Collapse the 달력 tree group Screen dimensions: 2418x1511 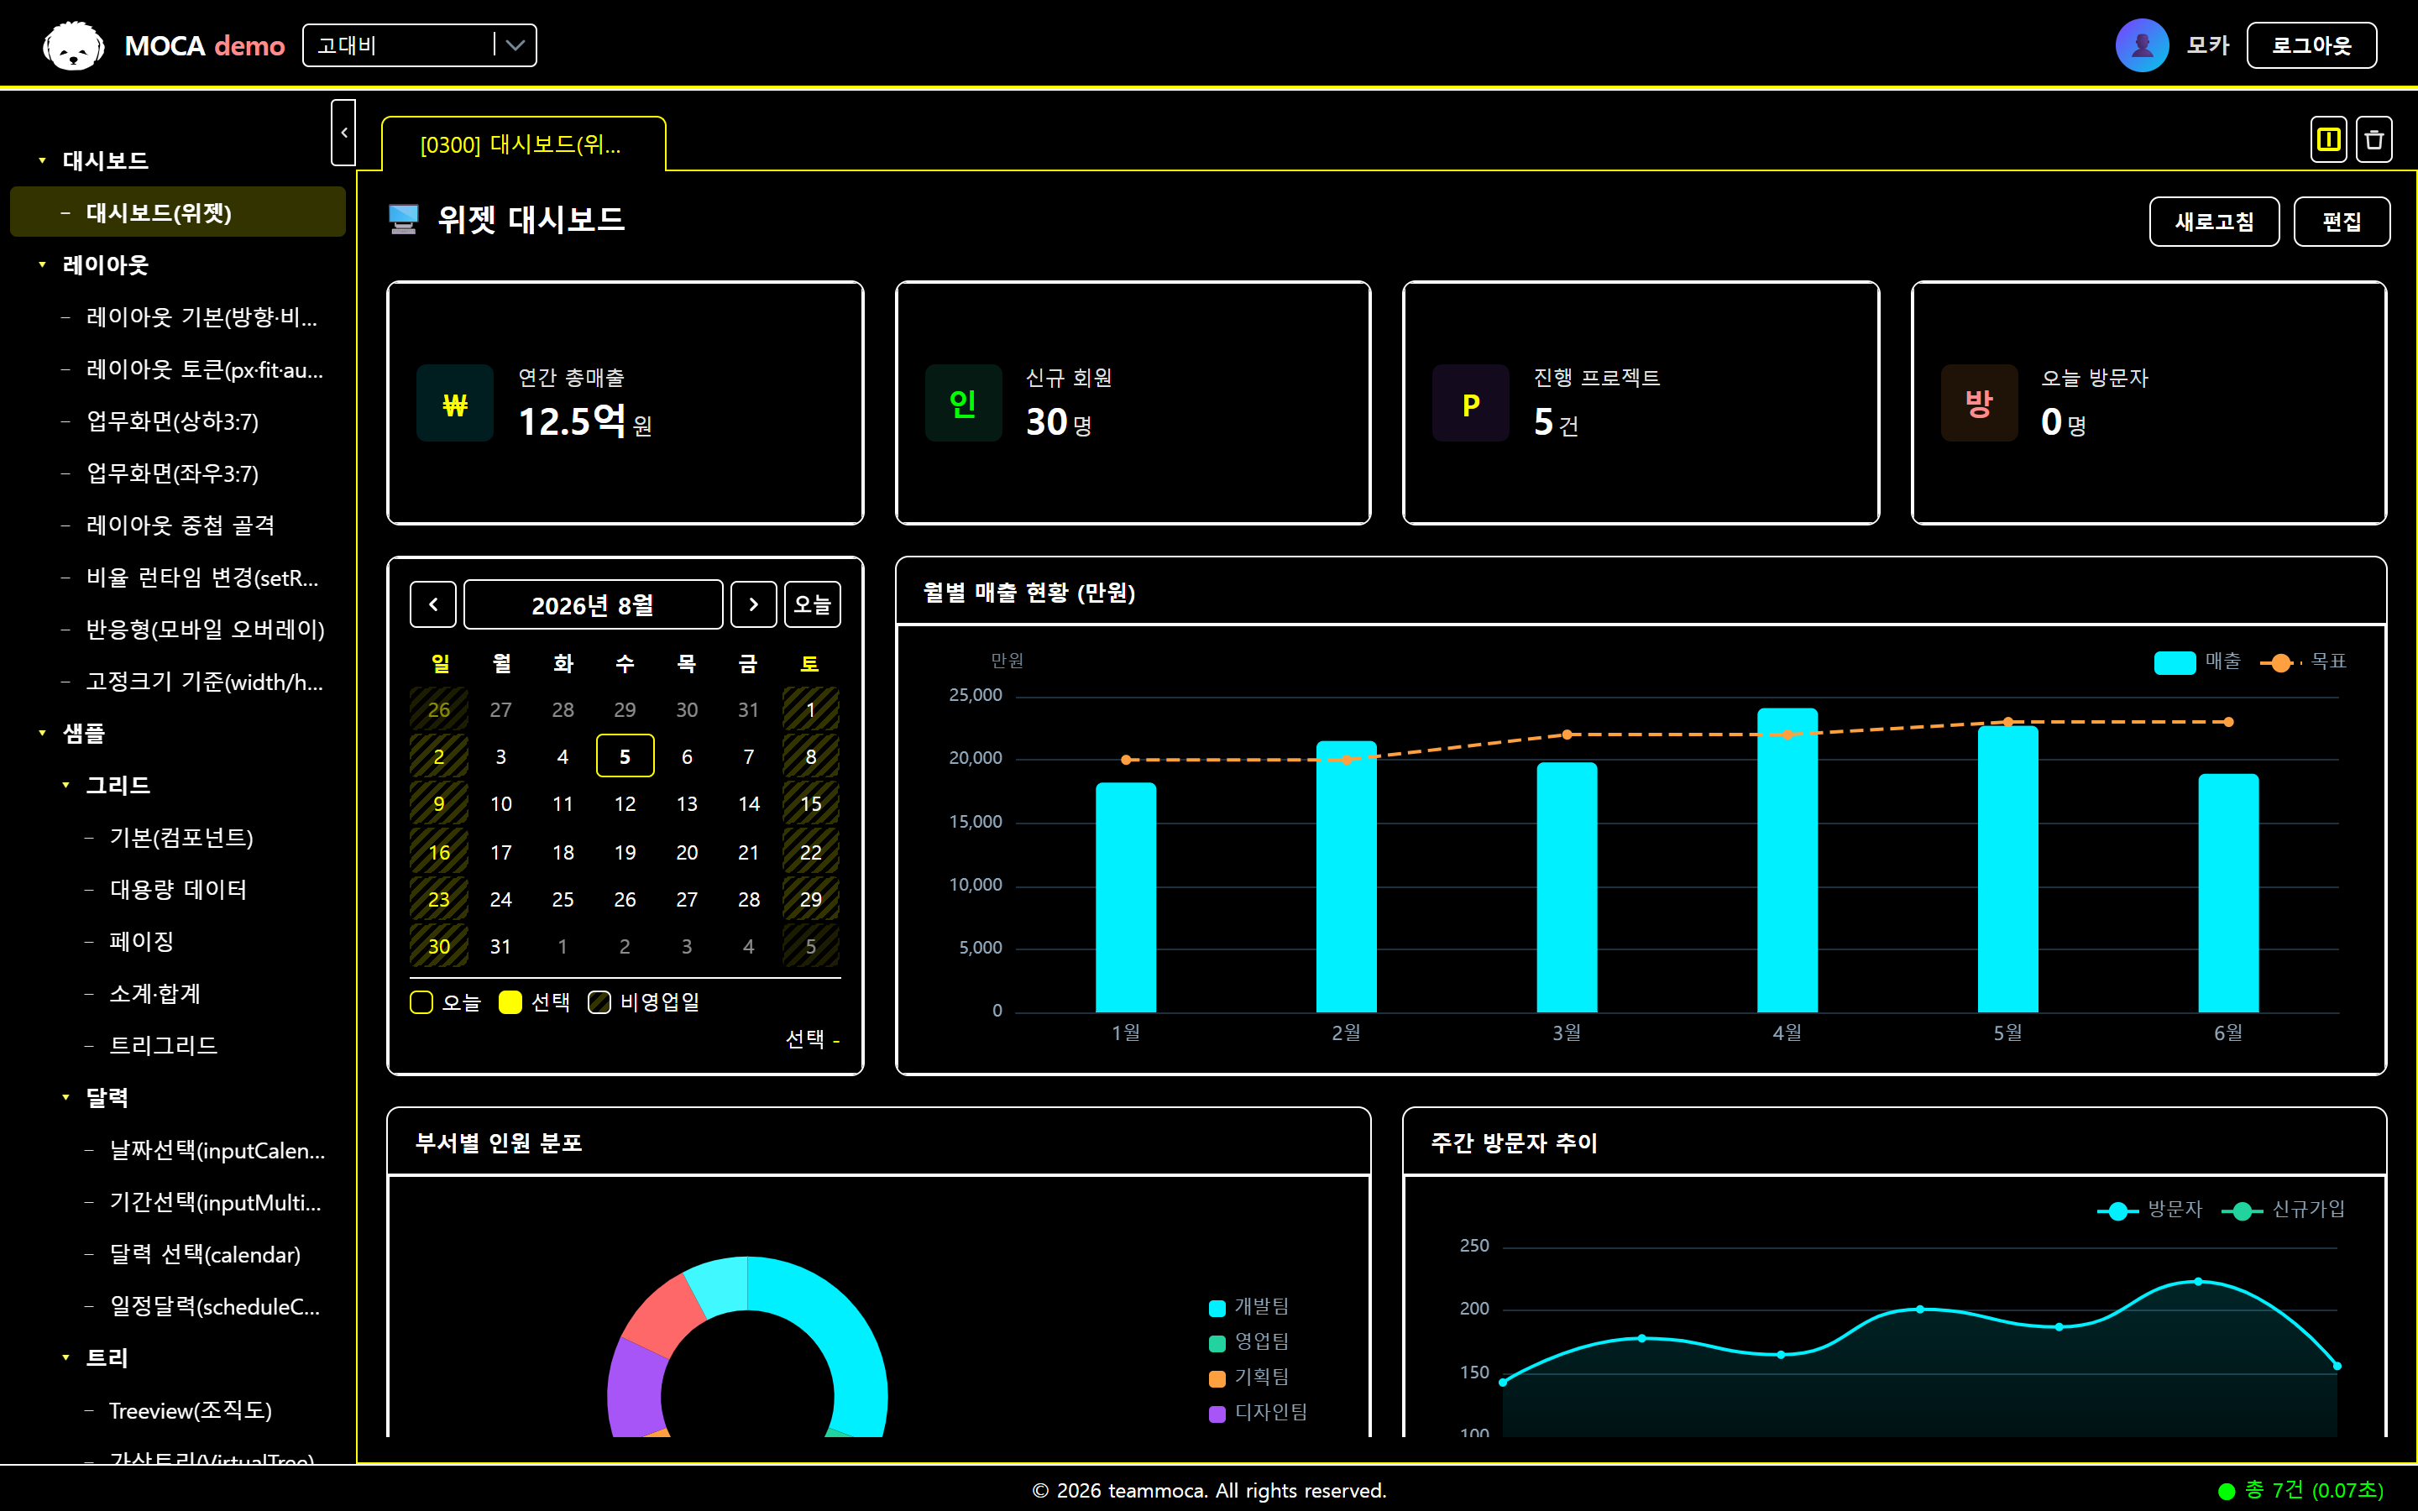click(66, 1097)
